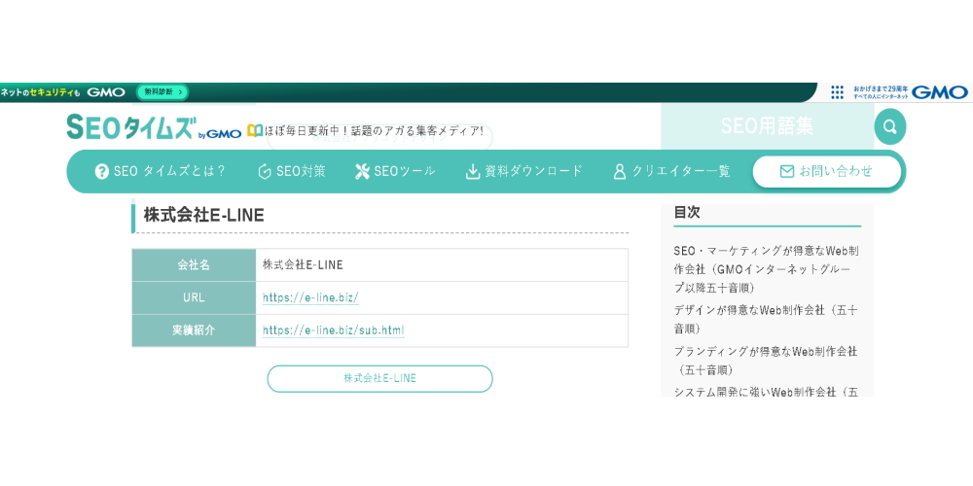Open the SEOツール menu item

pyautogui.click(x=395, y=172)
